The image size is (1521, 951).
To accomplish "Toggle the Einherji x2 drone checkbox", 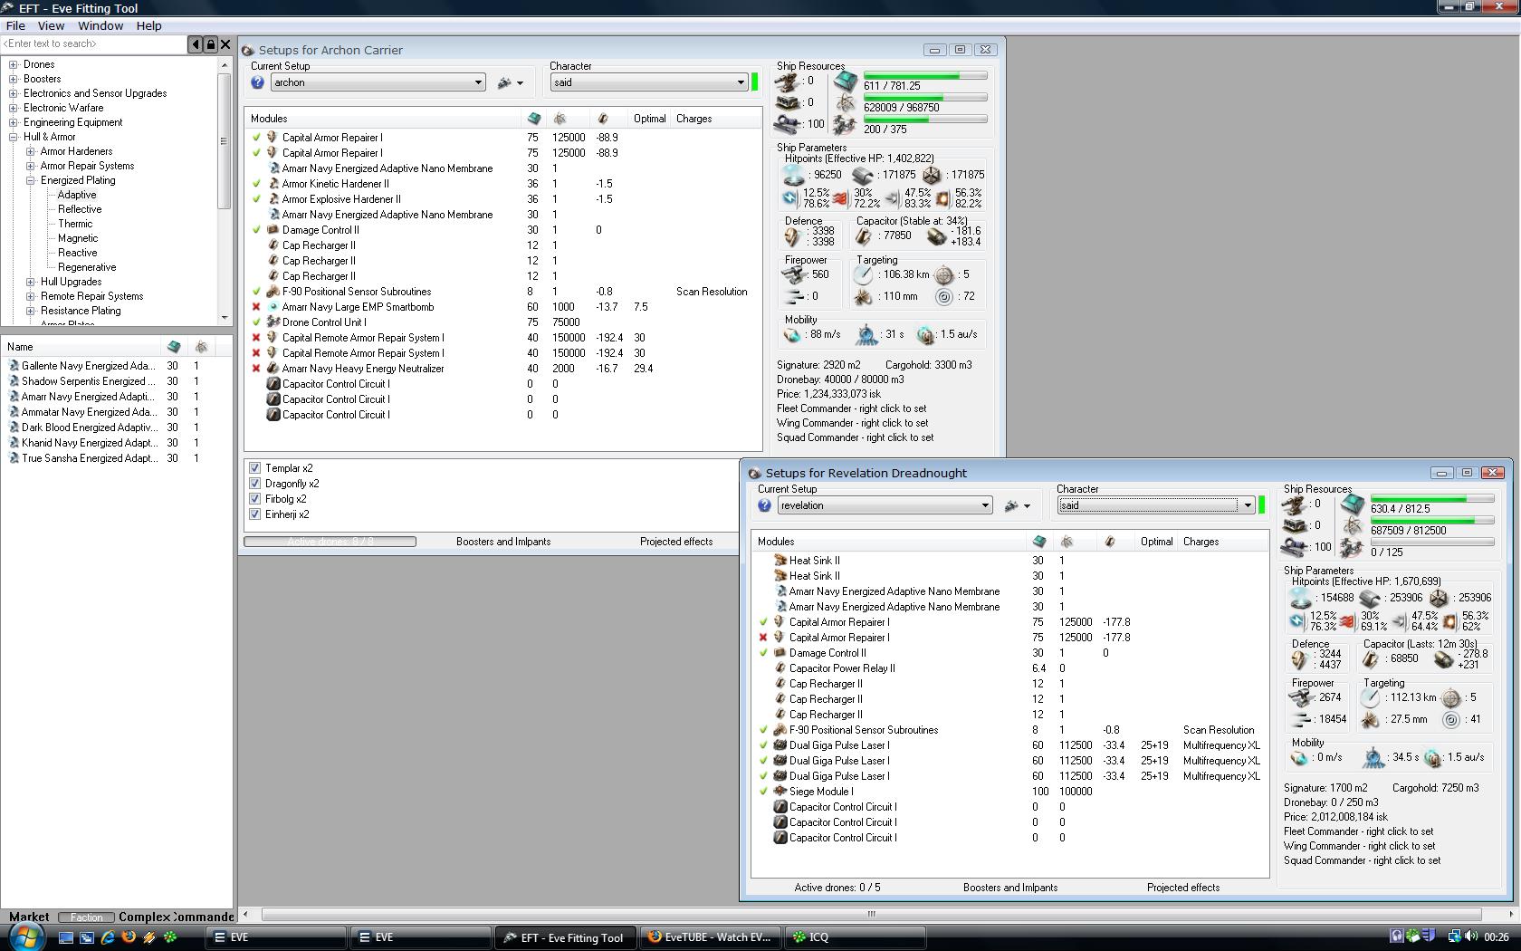I will (255, 514).
